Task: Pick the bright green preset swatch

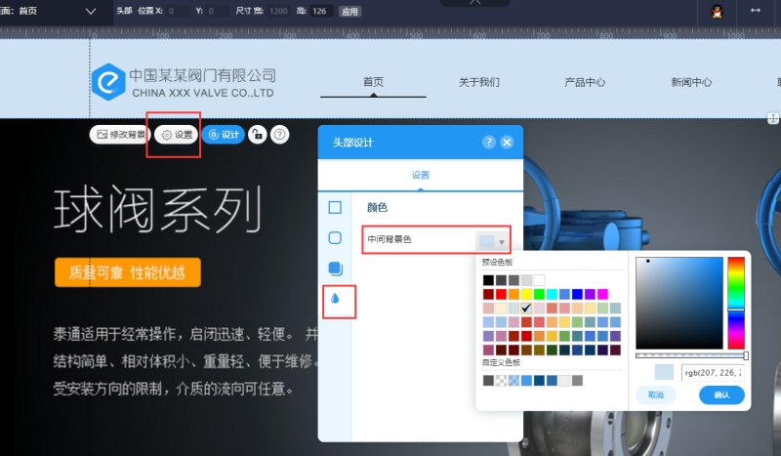Action: (539, 294)
